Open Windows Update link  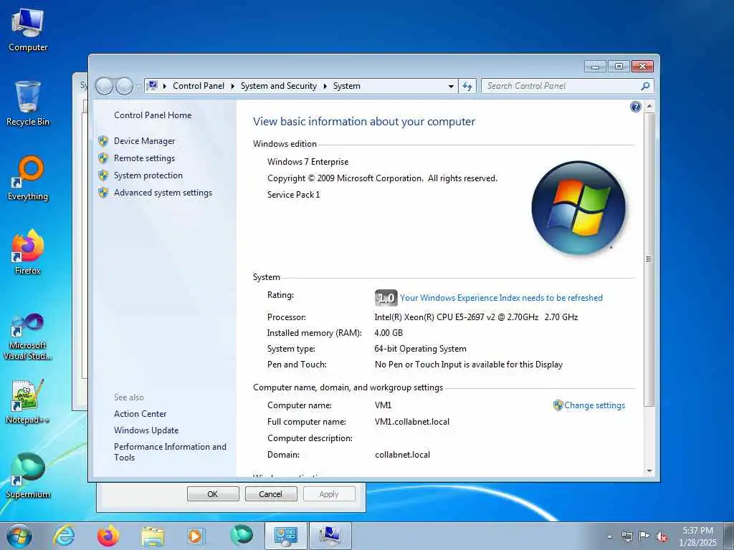(x=146, y=430)
